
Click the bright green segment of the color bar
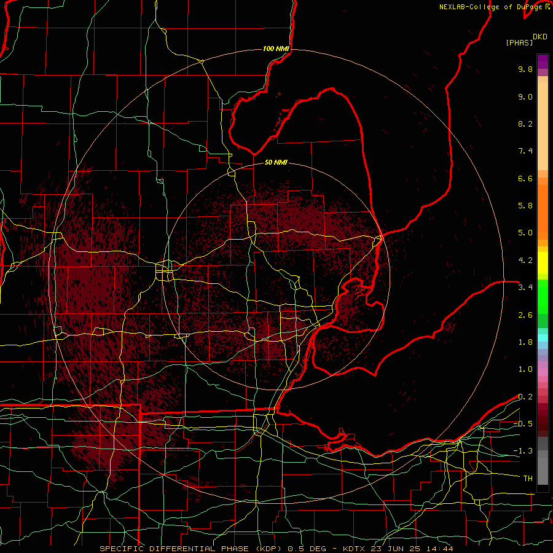(x=543, y=296)
